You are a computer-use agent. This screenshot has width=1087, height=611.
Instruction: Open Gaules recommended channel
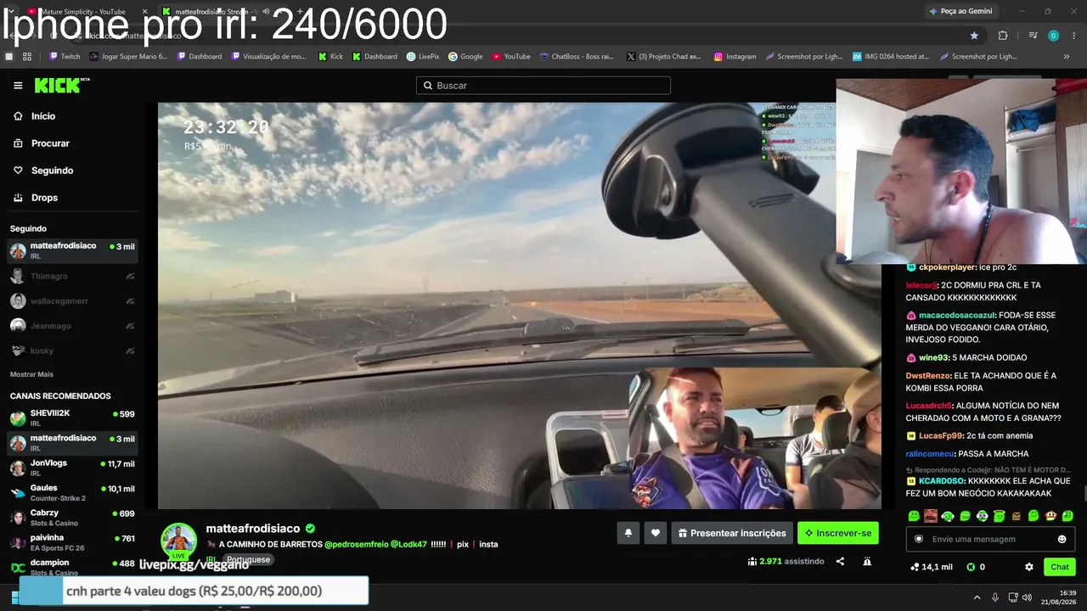click(x=72, y=492)
